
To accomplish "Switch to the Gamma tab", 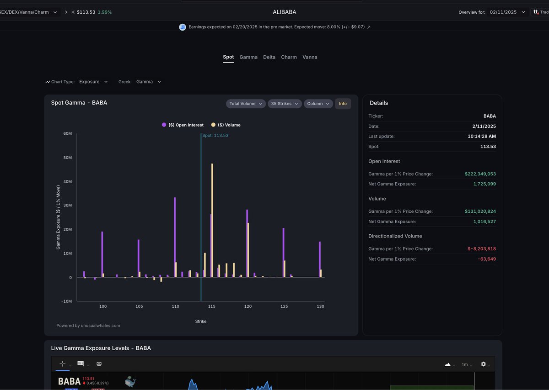I will point(248,57).
